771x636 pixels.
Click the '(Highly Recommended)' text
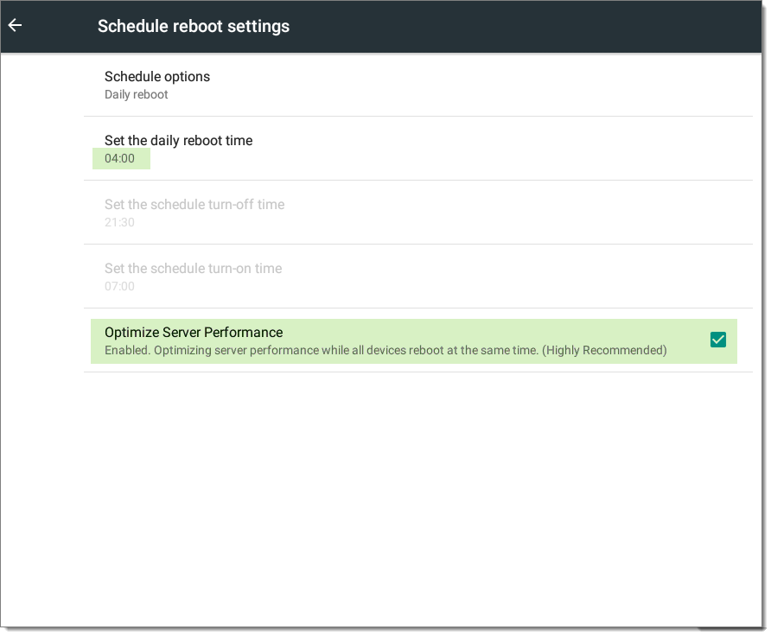click(x=604, y=350)
